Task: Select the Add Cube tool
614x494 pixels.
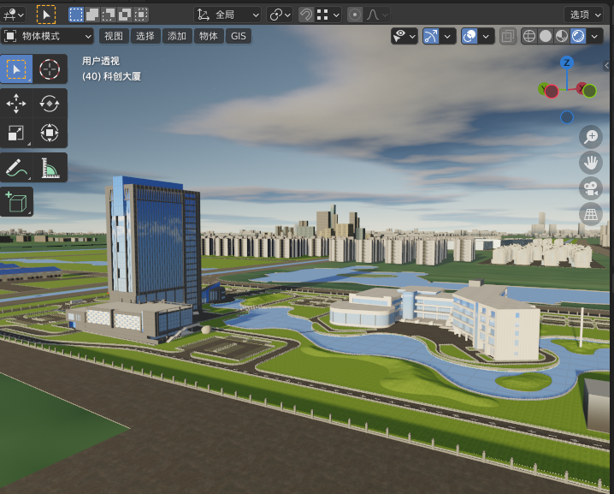Action: (x=16, y=202)
